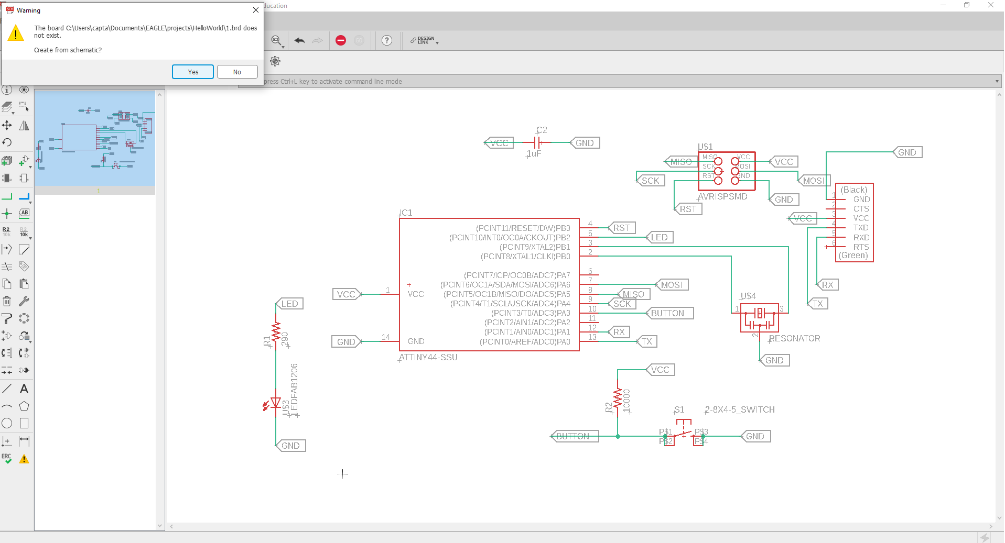
Task: Run the ERC check
Action: 7,459
